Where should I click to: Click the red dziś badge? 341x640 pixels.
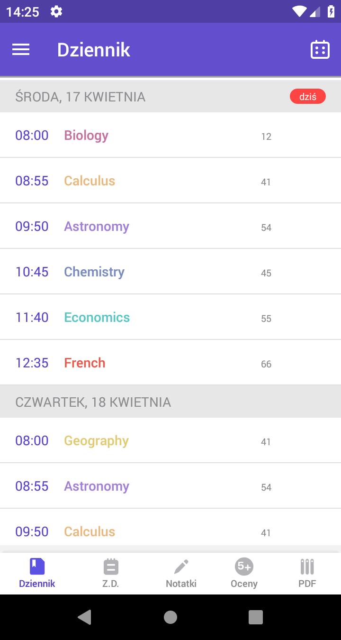tap(308, 97)
